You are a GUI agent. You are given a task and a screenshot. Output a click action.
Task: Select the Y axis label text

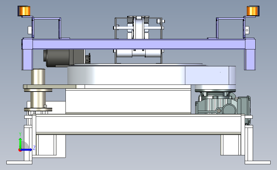20,134
